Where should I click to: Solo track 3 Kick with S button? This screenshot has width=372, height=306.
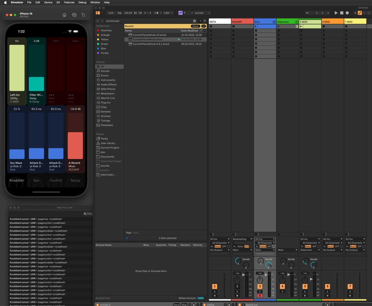(260, 292)
